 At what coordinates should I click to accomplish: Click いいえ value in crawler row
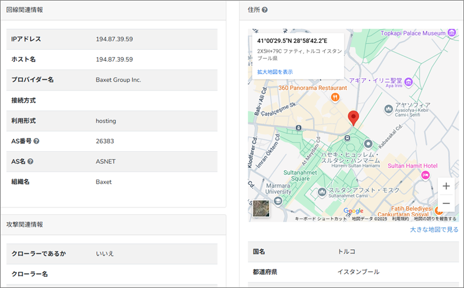coord(105,254)
